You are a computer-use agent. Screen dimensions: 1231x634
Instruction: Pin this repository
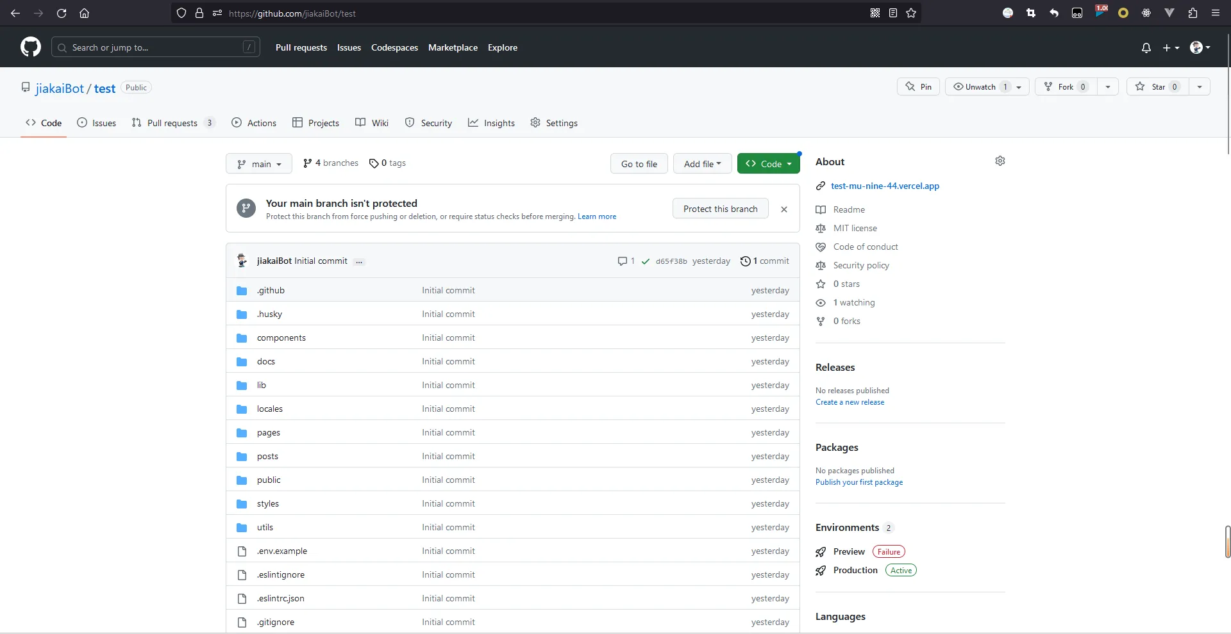[918, 86]
